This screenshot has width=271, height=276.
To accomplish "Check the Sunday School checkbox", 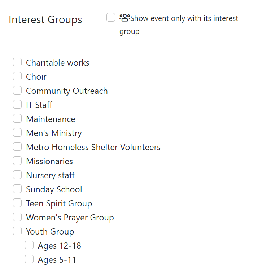I will pyautogui.click(x=17, y=189).
